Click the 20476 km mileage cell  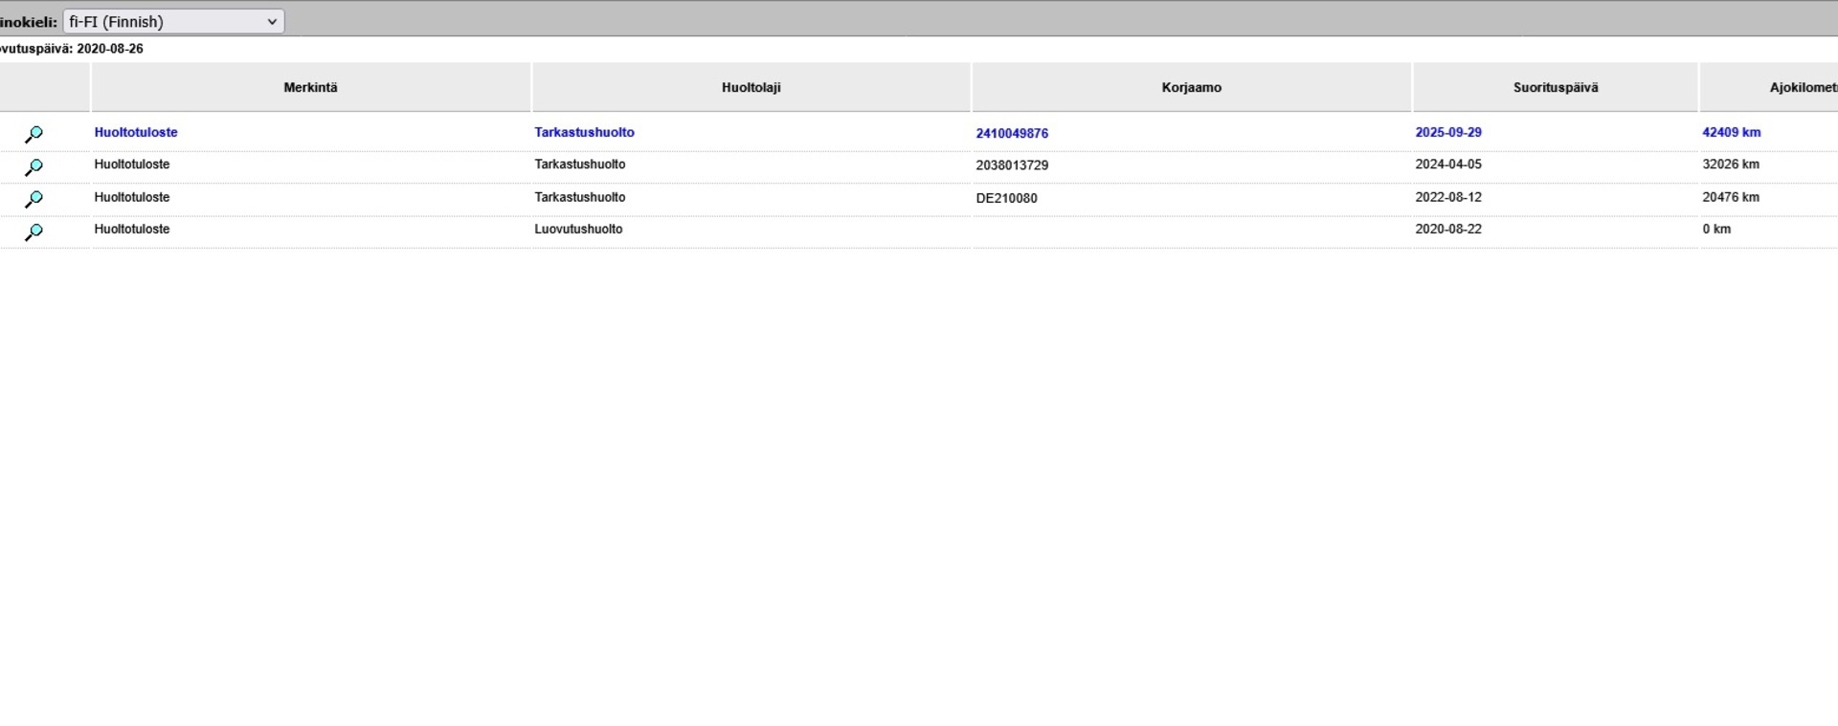tap(1731, 197)
